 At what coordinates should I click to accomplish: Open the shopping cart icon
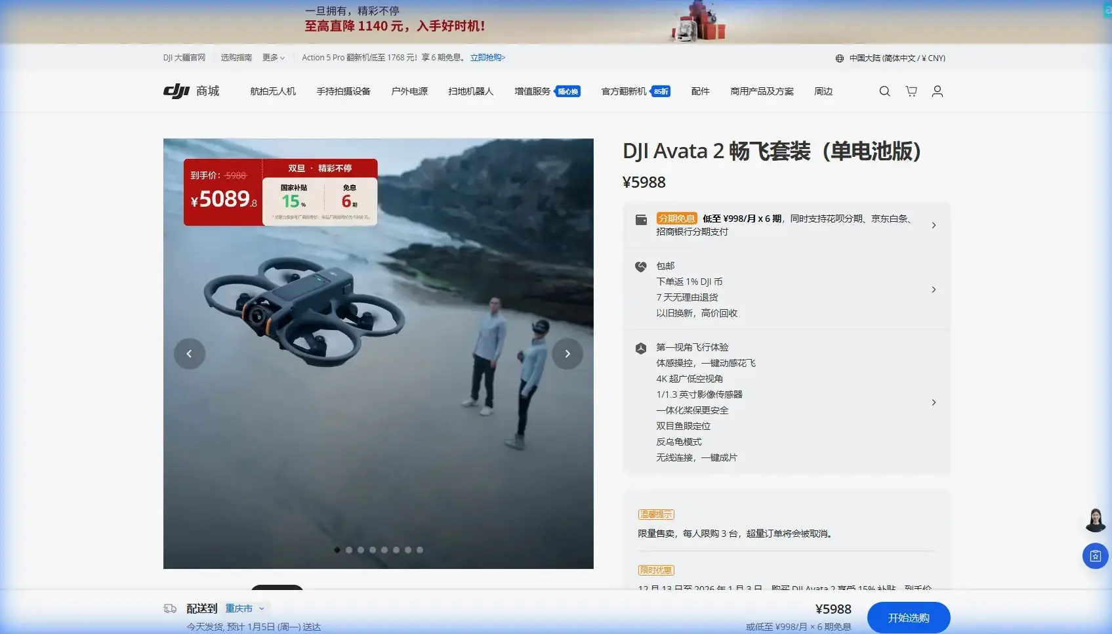(911, 91)
